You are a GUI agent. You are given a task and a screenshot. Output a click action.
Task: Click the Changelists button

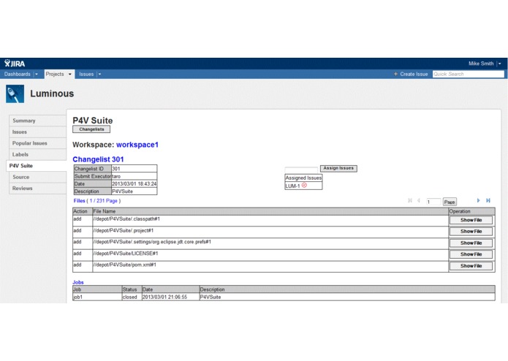91,129
